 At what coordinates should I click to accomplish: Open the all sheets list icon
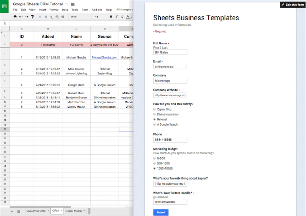pos(19,211)
